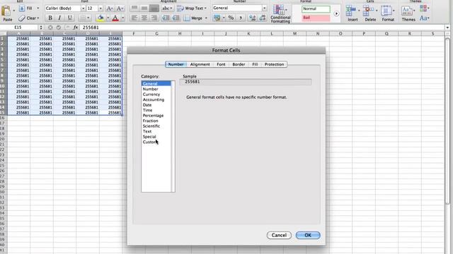453x254 pixels.
Task: Switch to Fill tab in dialog
Action: point(255,64)
